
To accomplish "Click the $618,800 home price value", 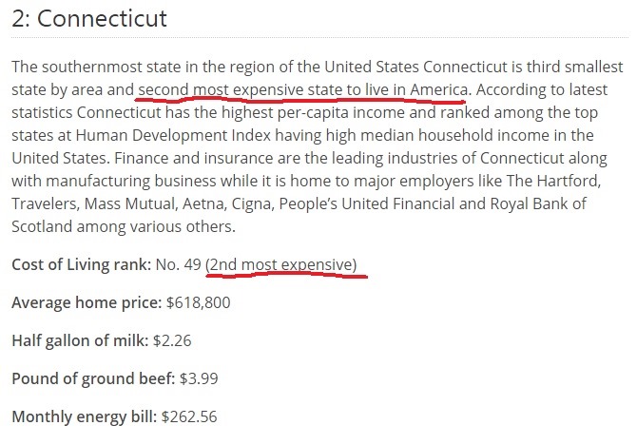I will click(196, 303).
